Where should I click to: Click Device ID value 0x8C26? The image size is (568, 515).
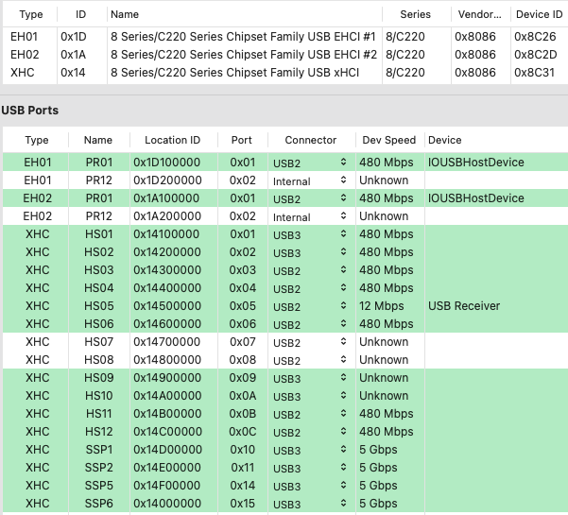(x=535, y=37)
